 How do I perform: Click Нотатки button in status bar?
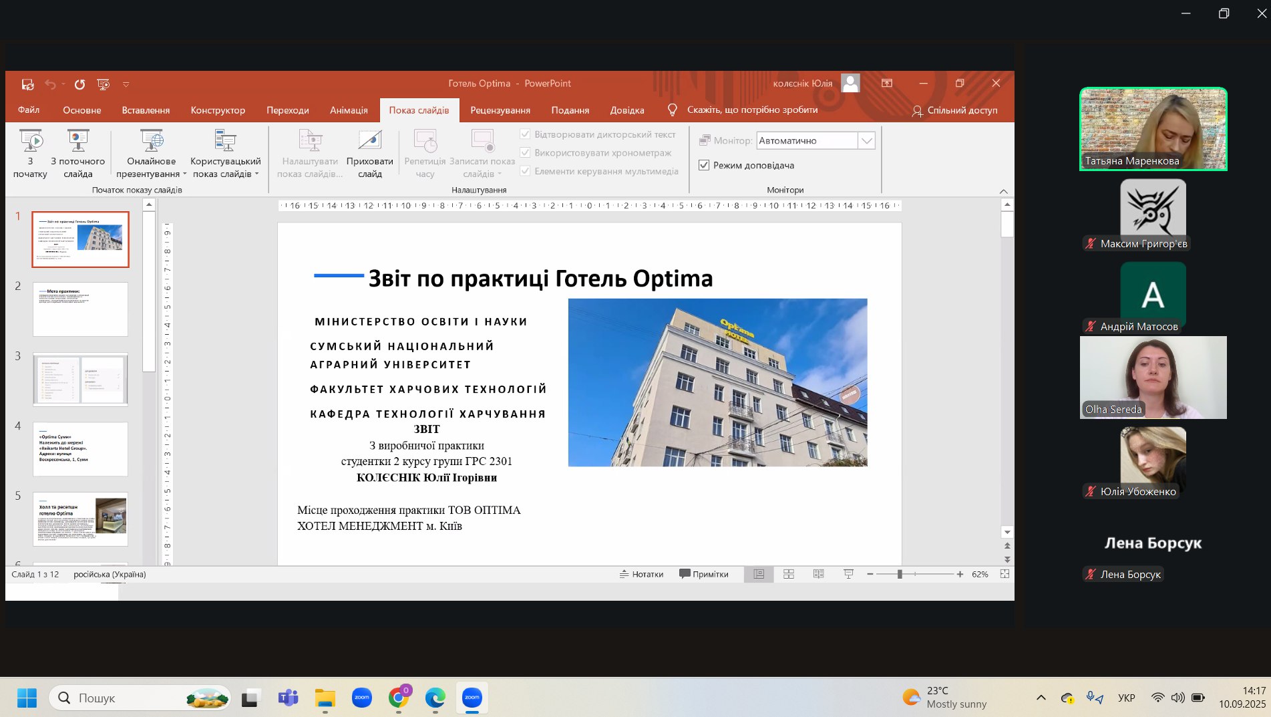pyautogui.click(x=641, y=574)
